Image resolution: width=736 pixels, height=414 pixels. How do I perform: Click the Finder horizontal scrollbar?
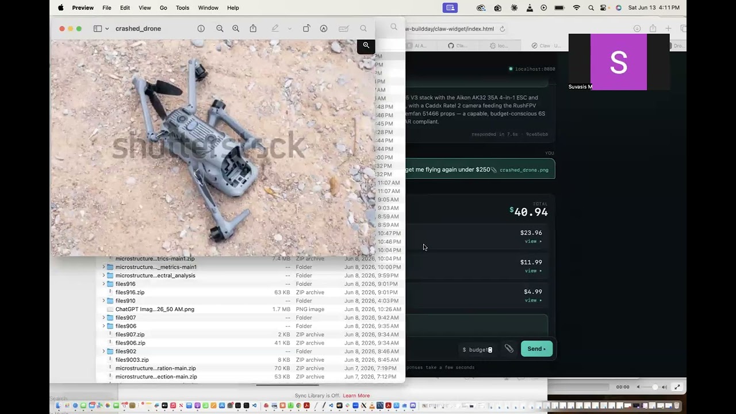pyautogui.click(x=287, y=385)
